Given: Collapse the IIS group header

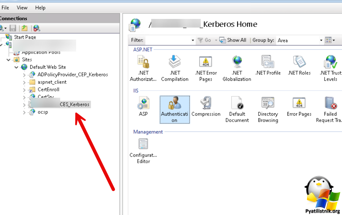Looking at the screenshot, I should tap(136, 90).
